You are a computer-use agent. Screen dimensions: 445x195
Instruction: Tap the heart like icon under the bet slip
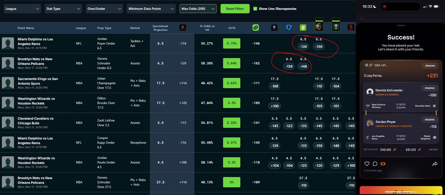(367, 163)
